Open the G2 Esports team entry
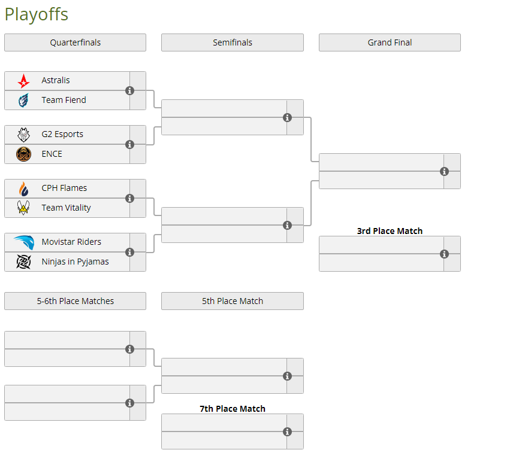Screen dimensions: 528x471 [x=67, y=135]
